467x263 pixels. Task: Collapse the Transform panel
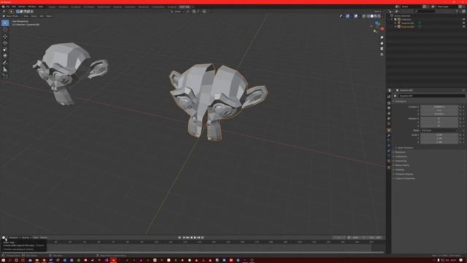click(x=401, y=102)
